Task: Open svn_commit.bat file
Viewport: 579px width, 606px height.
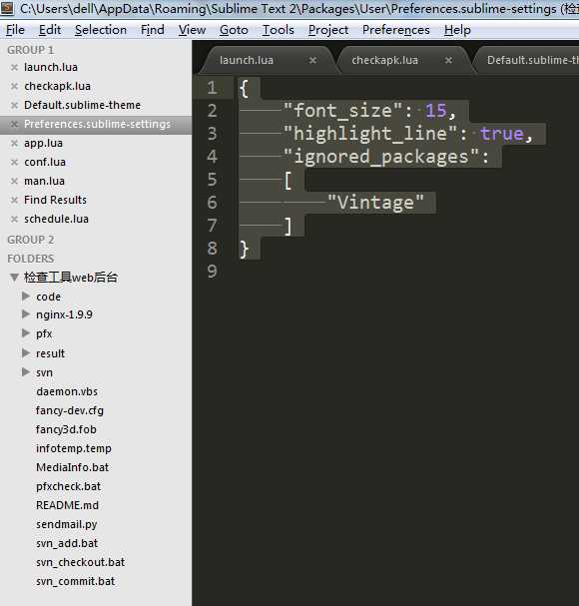Action: 76,581
